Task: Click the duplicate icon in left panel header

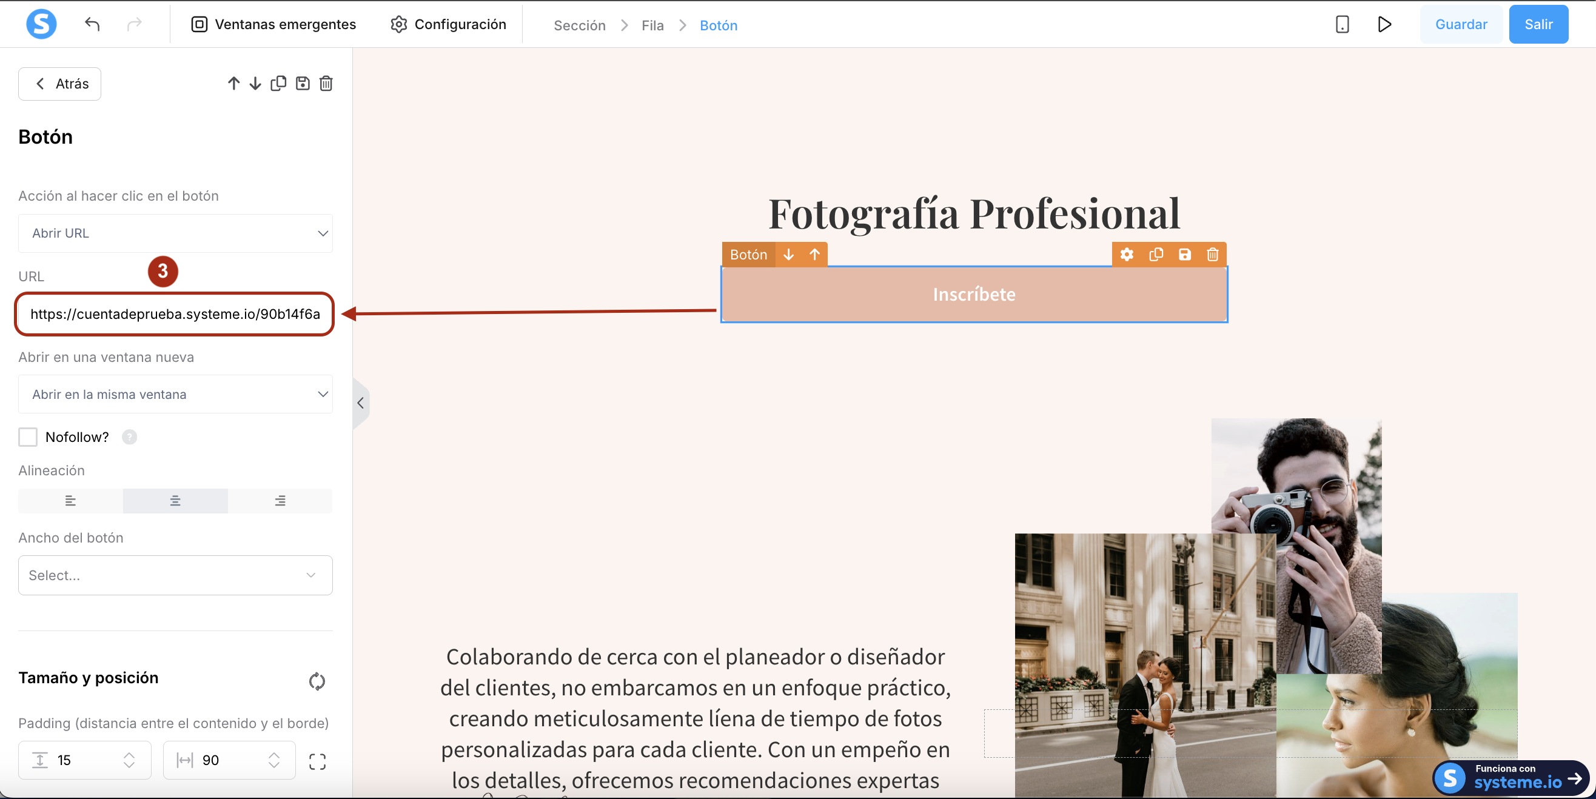Action: click(x=278, y=83)
